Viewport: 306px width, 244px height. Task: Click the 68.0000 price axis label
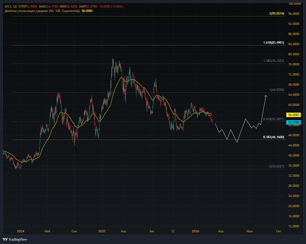pos(294,84)
